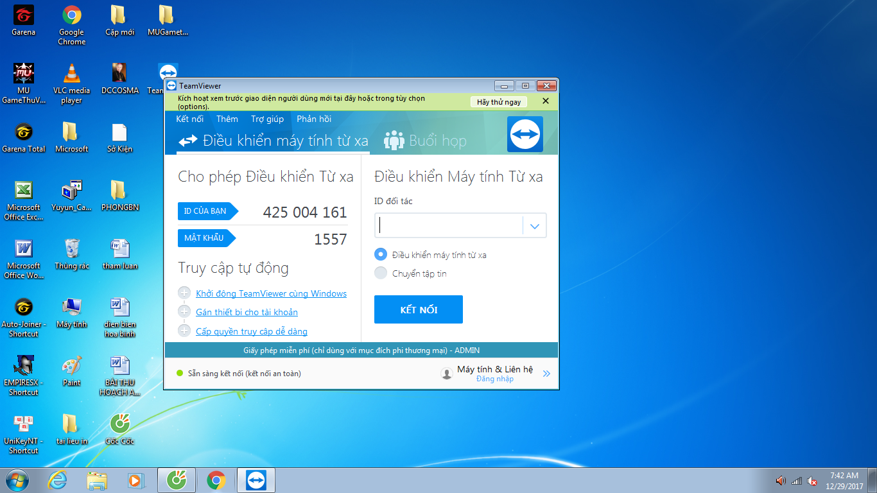Open the Trợ giúp menu
Screen dimensions: 877x493
267,119
